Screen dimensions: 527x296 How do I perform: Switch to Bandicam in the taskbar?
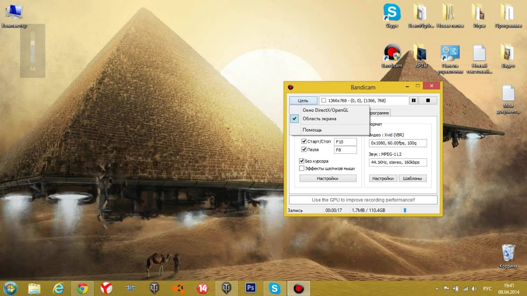point(298,288)
